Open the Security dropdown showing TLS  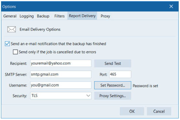[61, 95]
